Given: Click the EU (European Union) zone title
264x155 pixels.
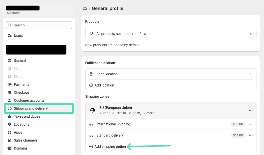Looking at the screenshot, I should [116, 108].
